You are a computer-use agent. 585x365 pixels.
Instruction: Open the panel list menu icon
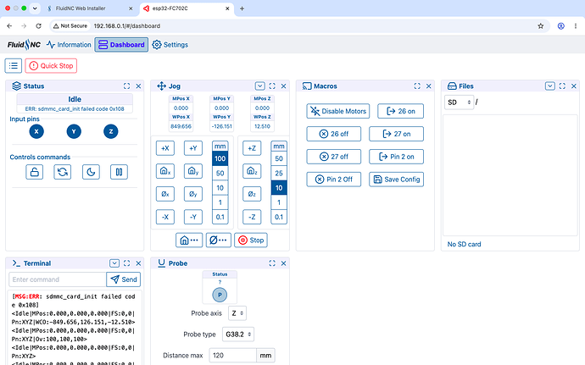[x=14, y=66]
